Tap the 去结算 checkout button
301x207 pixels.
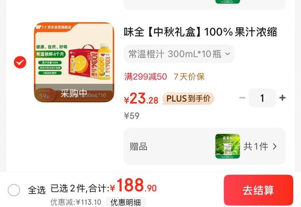click(x=258, y=190)
